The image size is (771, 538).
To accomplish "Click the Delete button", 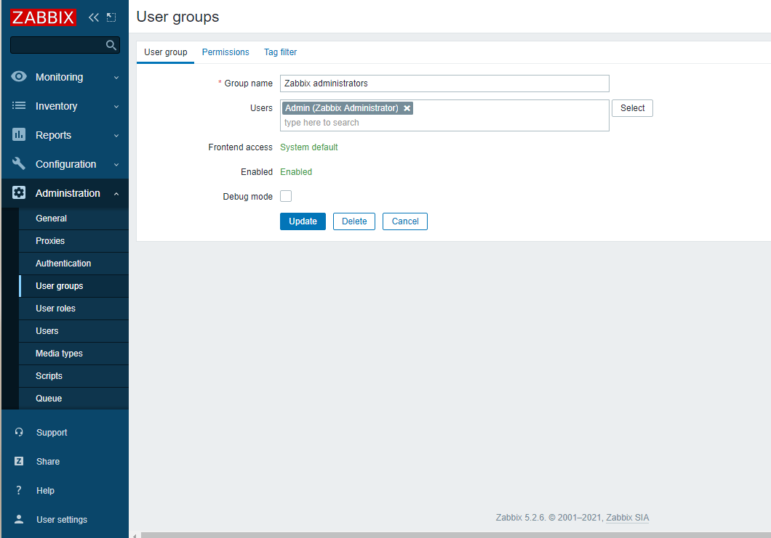I will (354, 221).
